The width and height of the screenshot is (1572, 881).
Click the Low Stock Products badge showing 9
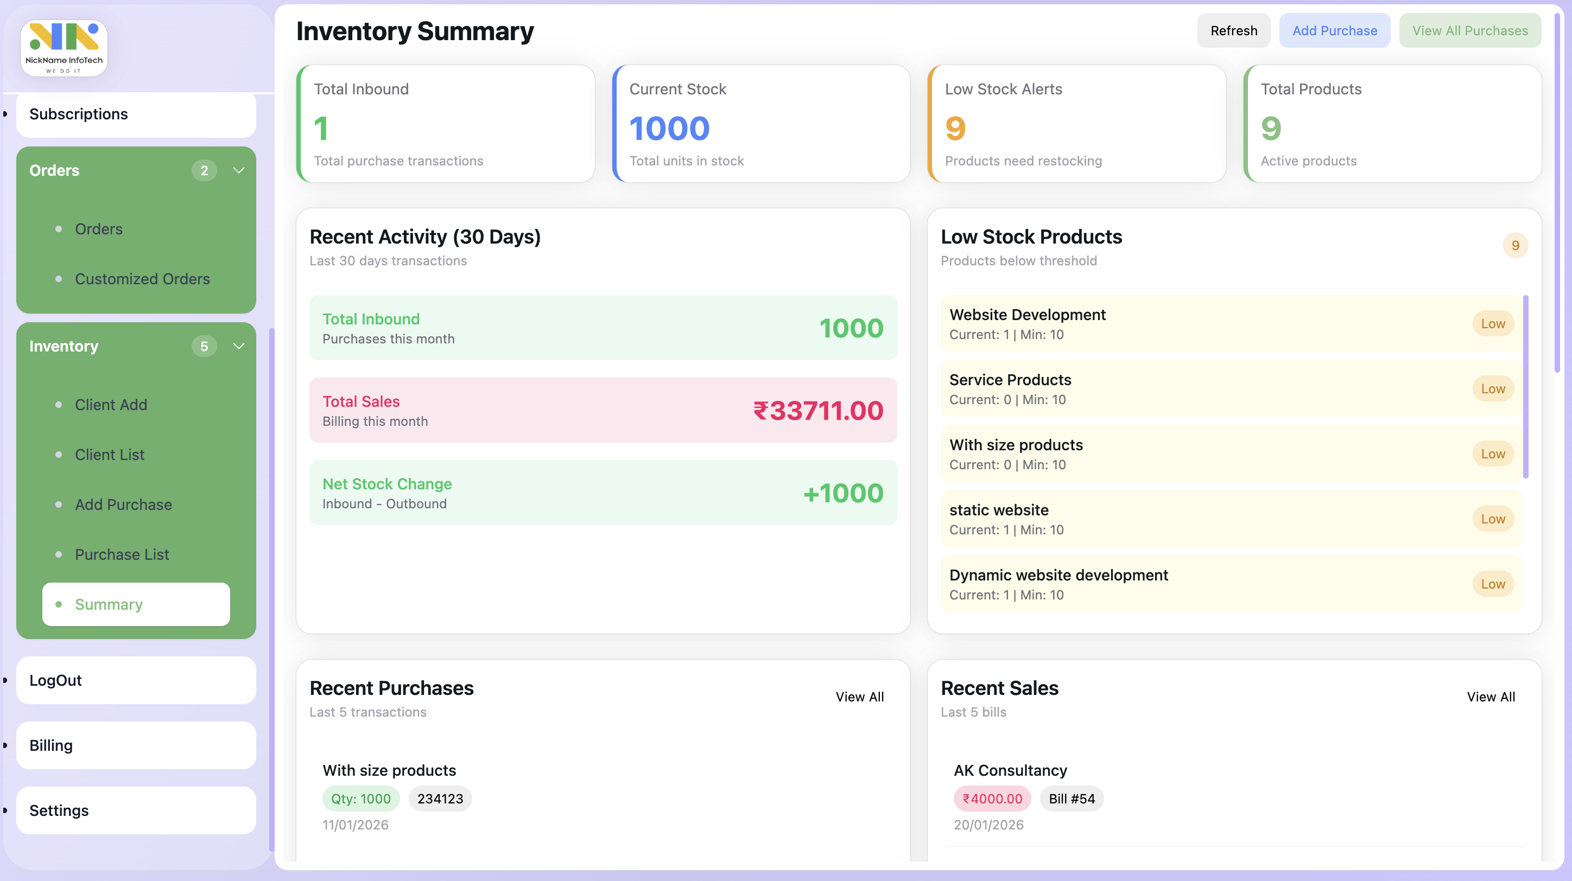[1516, 245]
